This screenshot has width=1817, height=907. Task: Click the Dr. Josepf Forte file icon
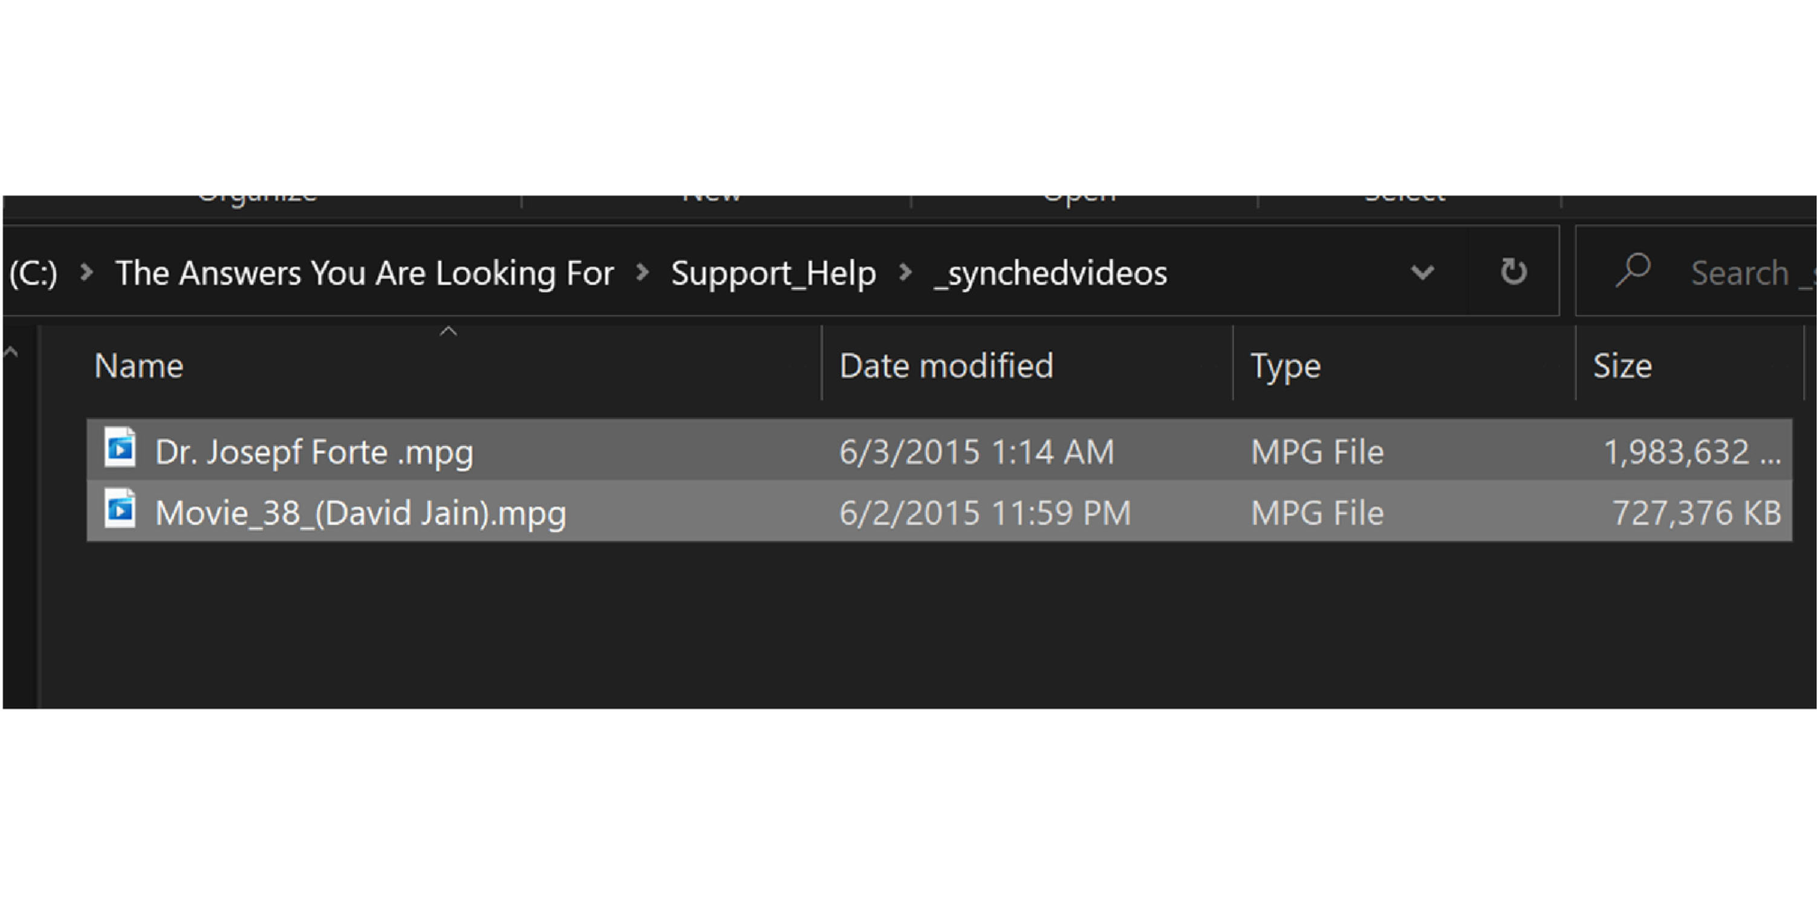click(x=120, y=448)
